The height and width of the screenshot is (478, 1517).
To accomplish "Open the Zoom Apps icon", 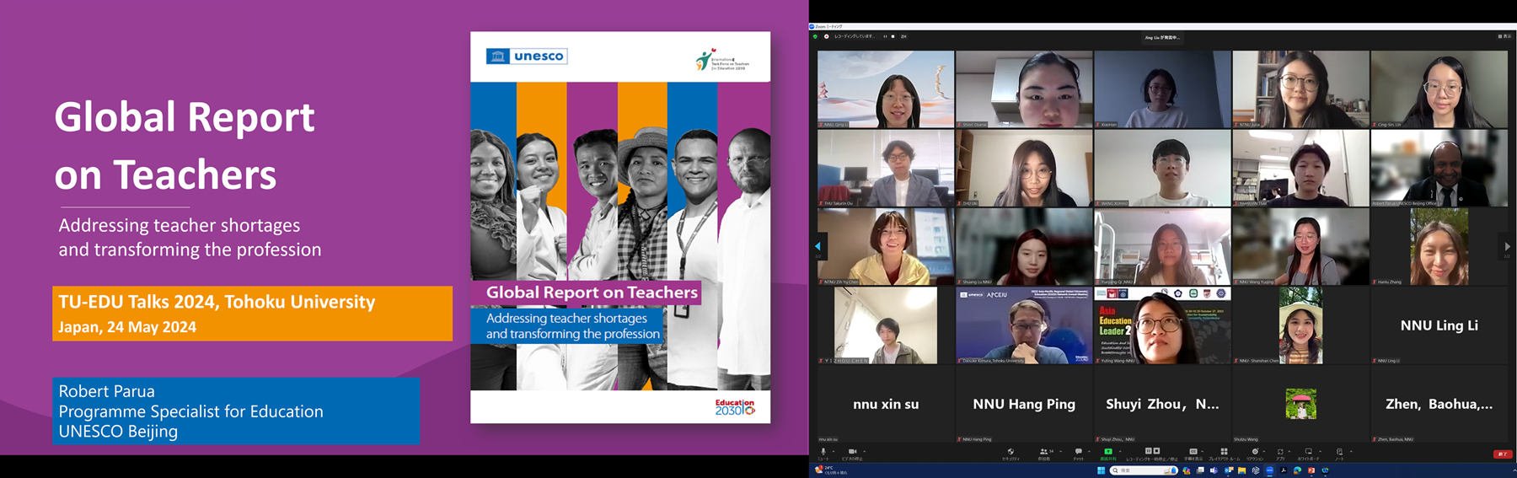I will click(x=1280, y=452).
